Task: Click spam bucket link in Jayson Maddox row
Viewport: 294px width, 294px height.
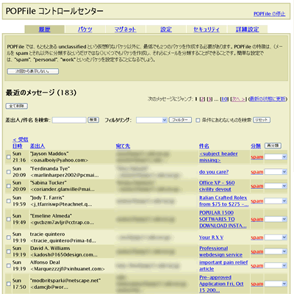Action: (x=257, y=157)
